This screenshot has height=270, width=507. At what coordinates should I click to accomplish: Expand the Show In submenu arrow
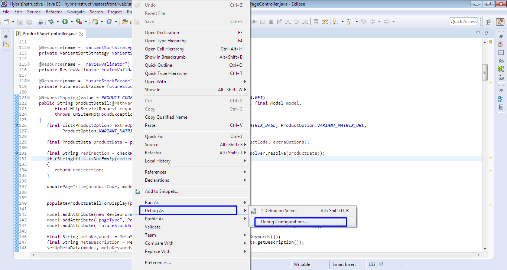click(246, 89)
